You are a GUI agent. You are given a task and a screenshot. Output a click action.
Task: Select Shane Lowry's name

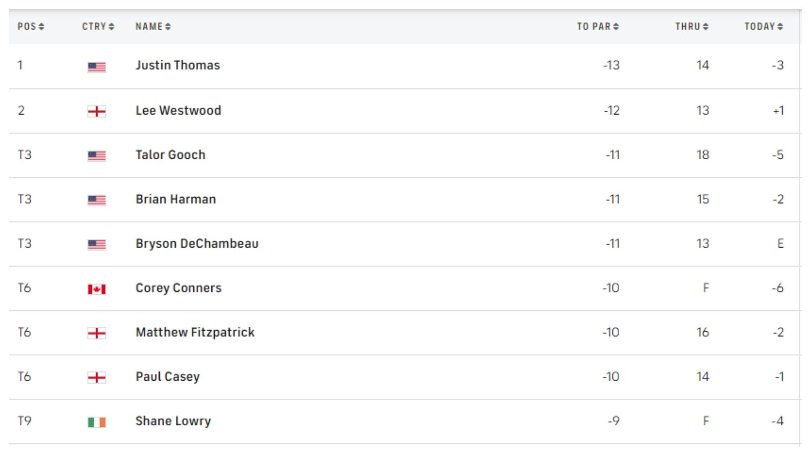point(173,421)
